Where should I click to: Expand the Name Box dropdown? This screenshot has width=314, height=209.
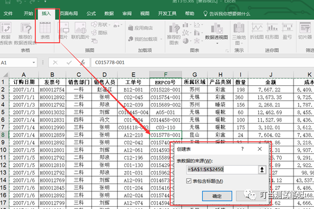pos(34,63)
